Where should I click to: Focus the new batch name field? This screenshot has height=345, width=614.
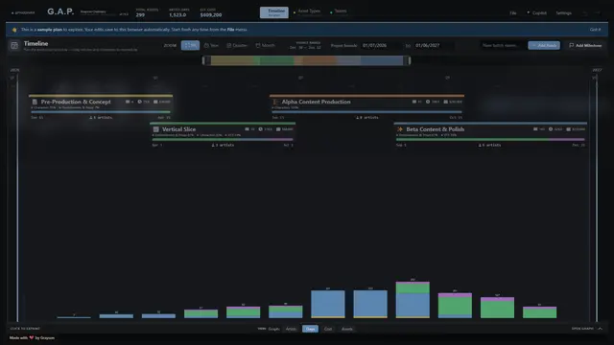coord(503,45)
